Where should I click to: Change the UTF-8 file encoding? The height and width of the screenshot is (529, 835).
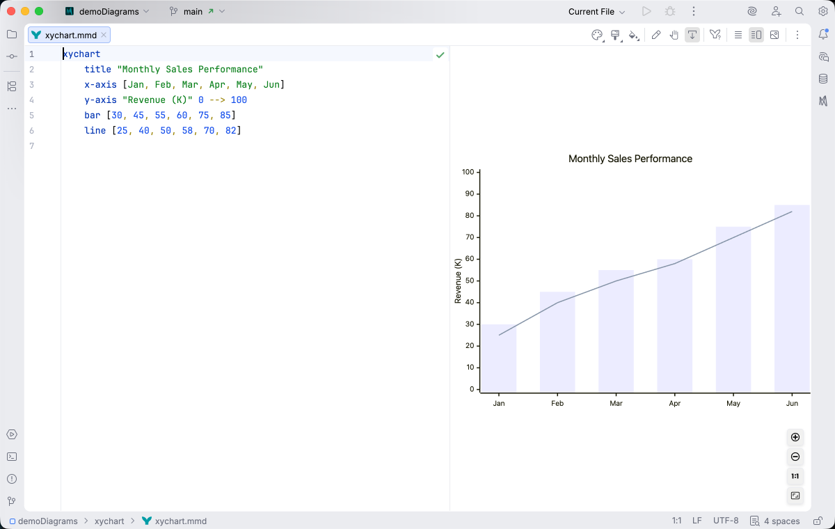726,521
